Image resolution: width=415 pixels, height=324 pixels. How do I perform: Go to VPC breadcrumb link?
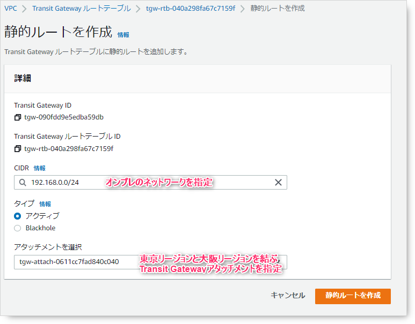(11, 9)
